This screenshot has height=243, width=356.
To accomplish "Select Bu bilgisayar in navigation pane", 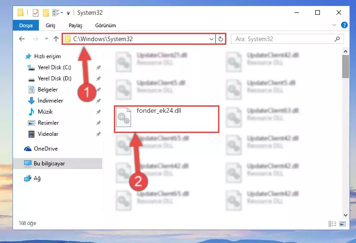I will (49, 164).
